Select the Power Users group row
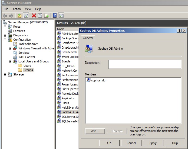 [x=68, y=84]
